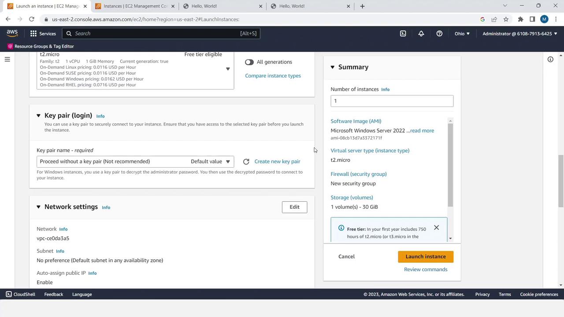The height and width of the screenshot is (317, 564).
Task: Open the AWS support help icon
Action: (x=439, y=33)
